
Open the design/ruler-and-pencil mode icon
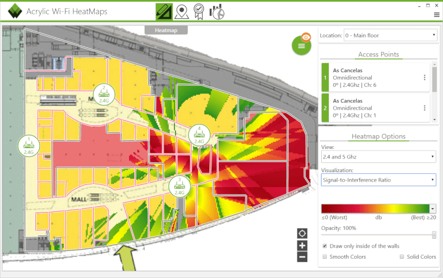pyautogui.click(x=164, y=12)
